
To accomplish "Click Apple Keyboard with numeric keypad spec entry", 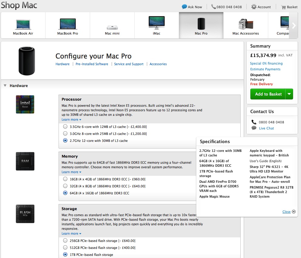I will tap(269, 153).
